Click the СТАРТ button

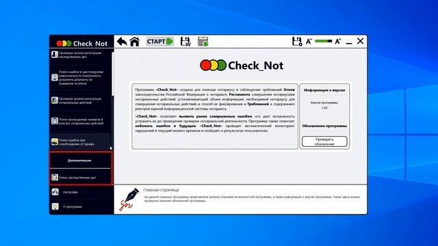(x=160, y=42)
